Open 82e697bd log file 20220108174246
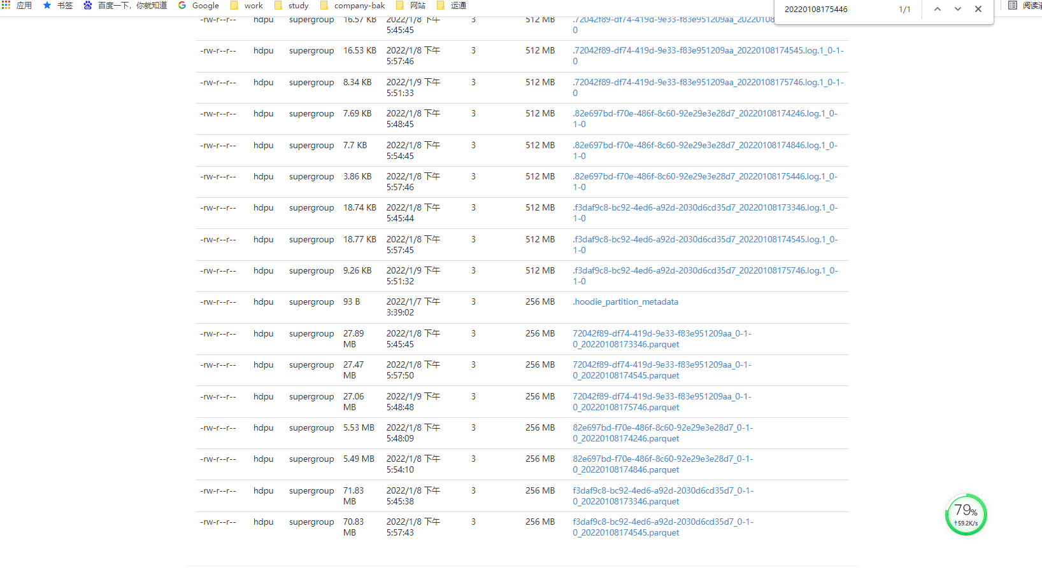The height and width of the screenshot is (568, 1042). pos(705,119)
